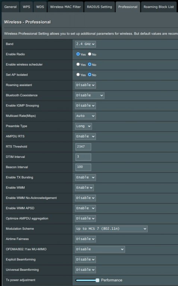The height and width of the screenshot is (286, 178).
Task: Click the 'Bluetooth Coexistence' label
Action: coord(22,95)
